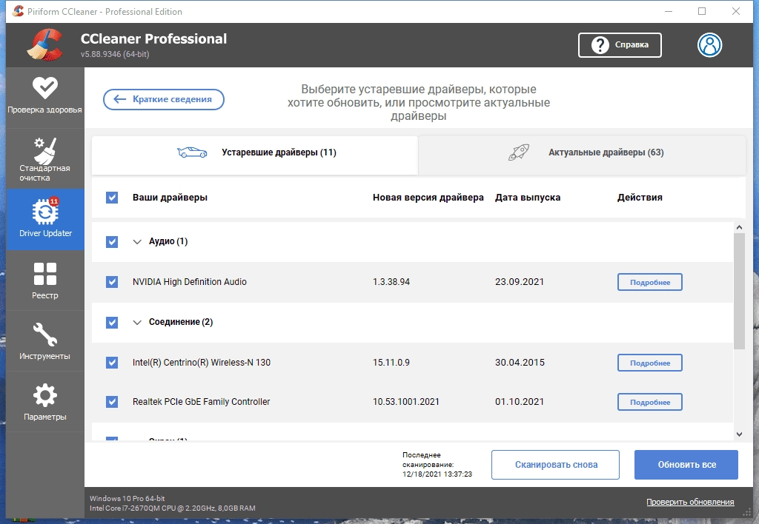Click the car icon on Устаревшие драйверы tab
The height and width of the screenshot is (524, 759).
tap(193, 152)
